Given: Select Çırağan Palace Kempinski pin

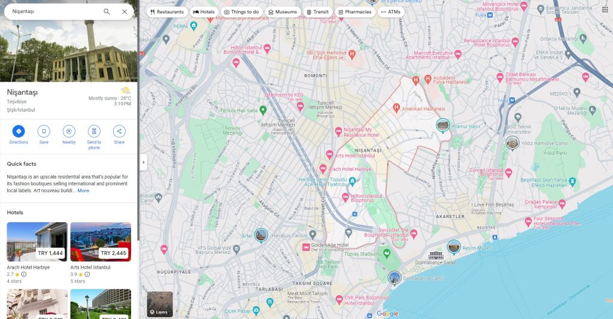Looking at the screenshot, I should click(x=562, y=203).
